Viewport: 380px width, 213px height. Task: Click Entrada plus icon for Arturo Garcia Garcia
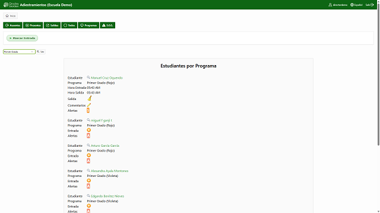pyautogui.click(x=88, y=155)
